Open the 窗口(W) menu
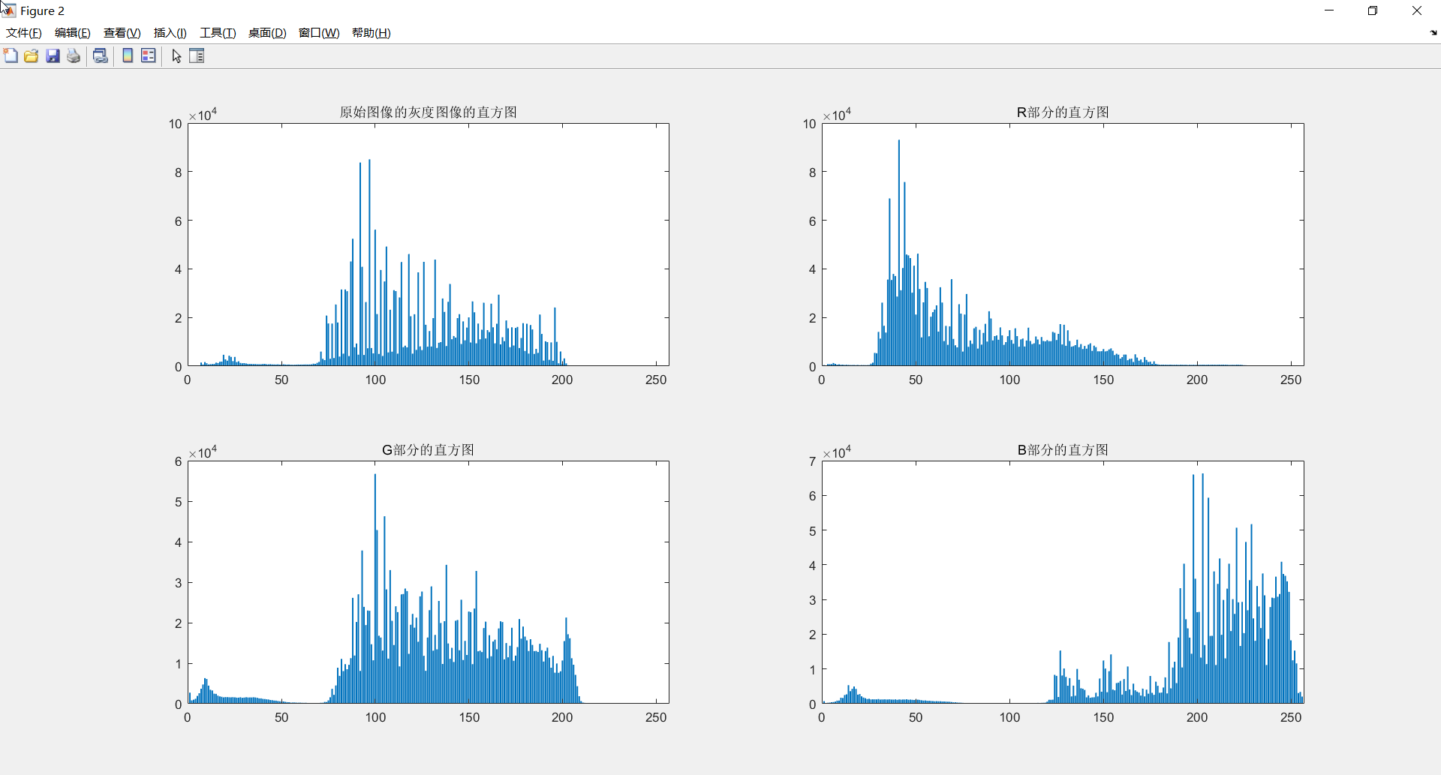 click(x=318, y=32)
